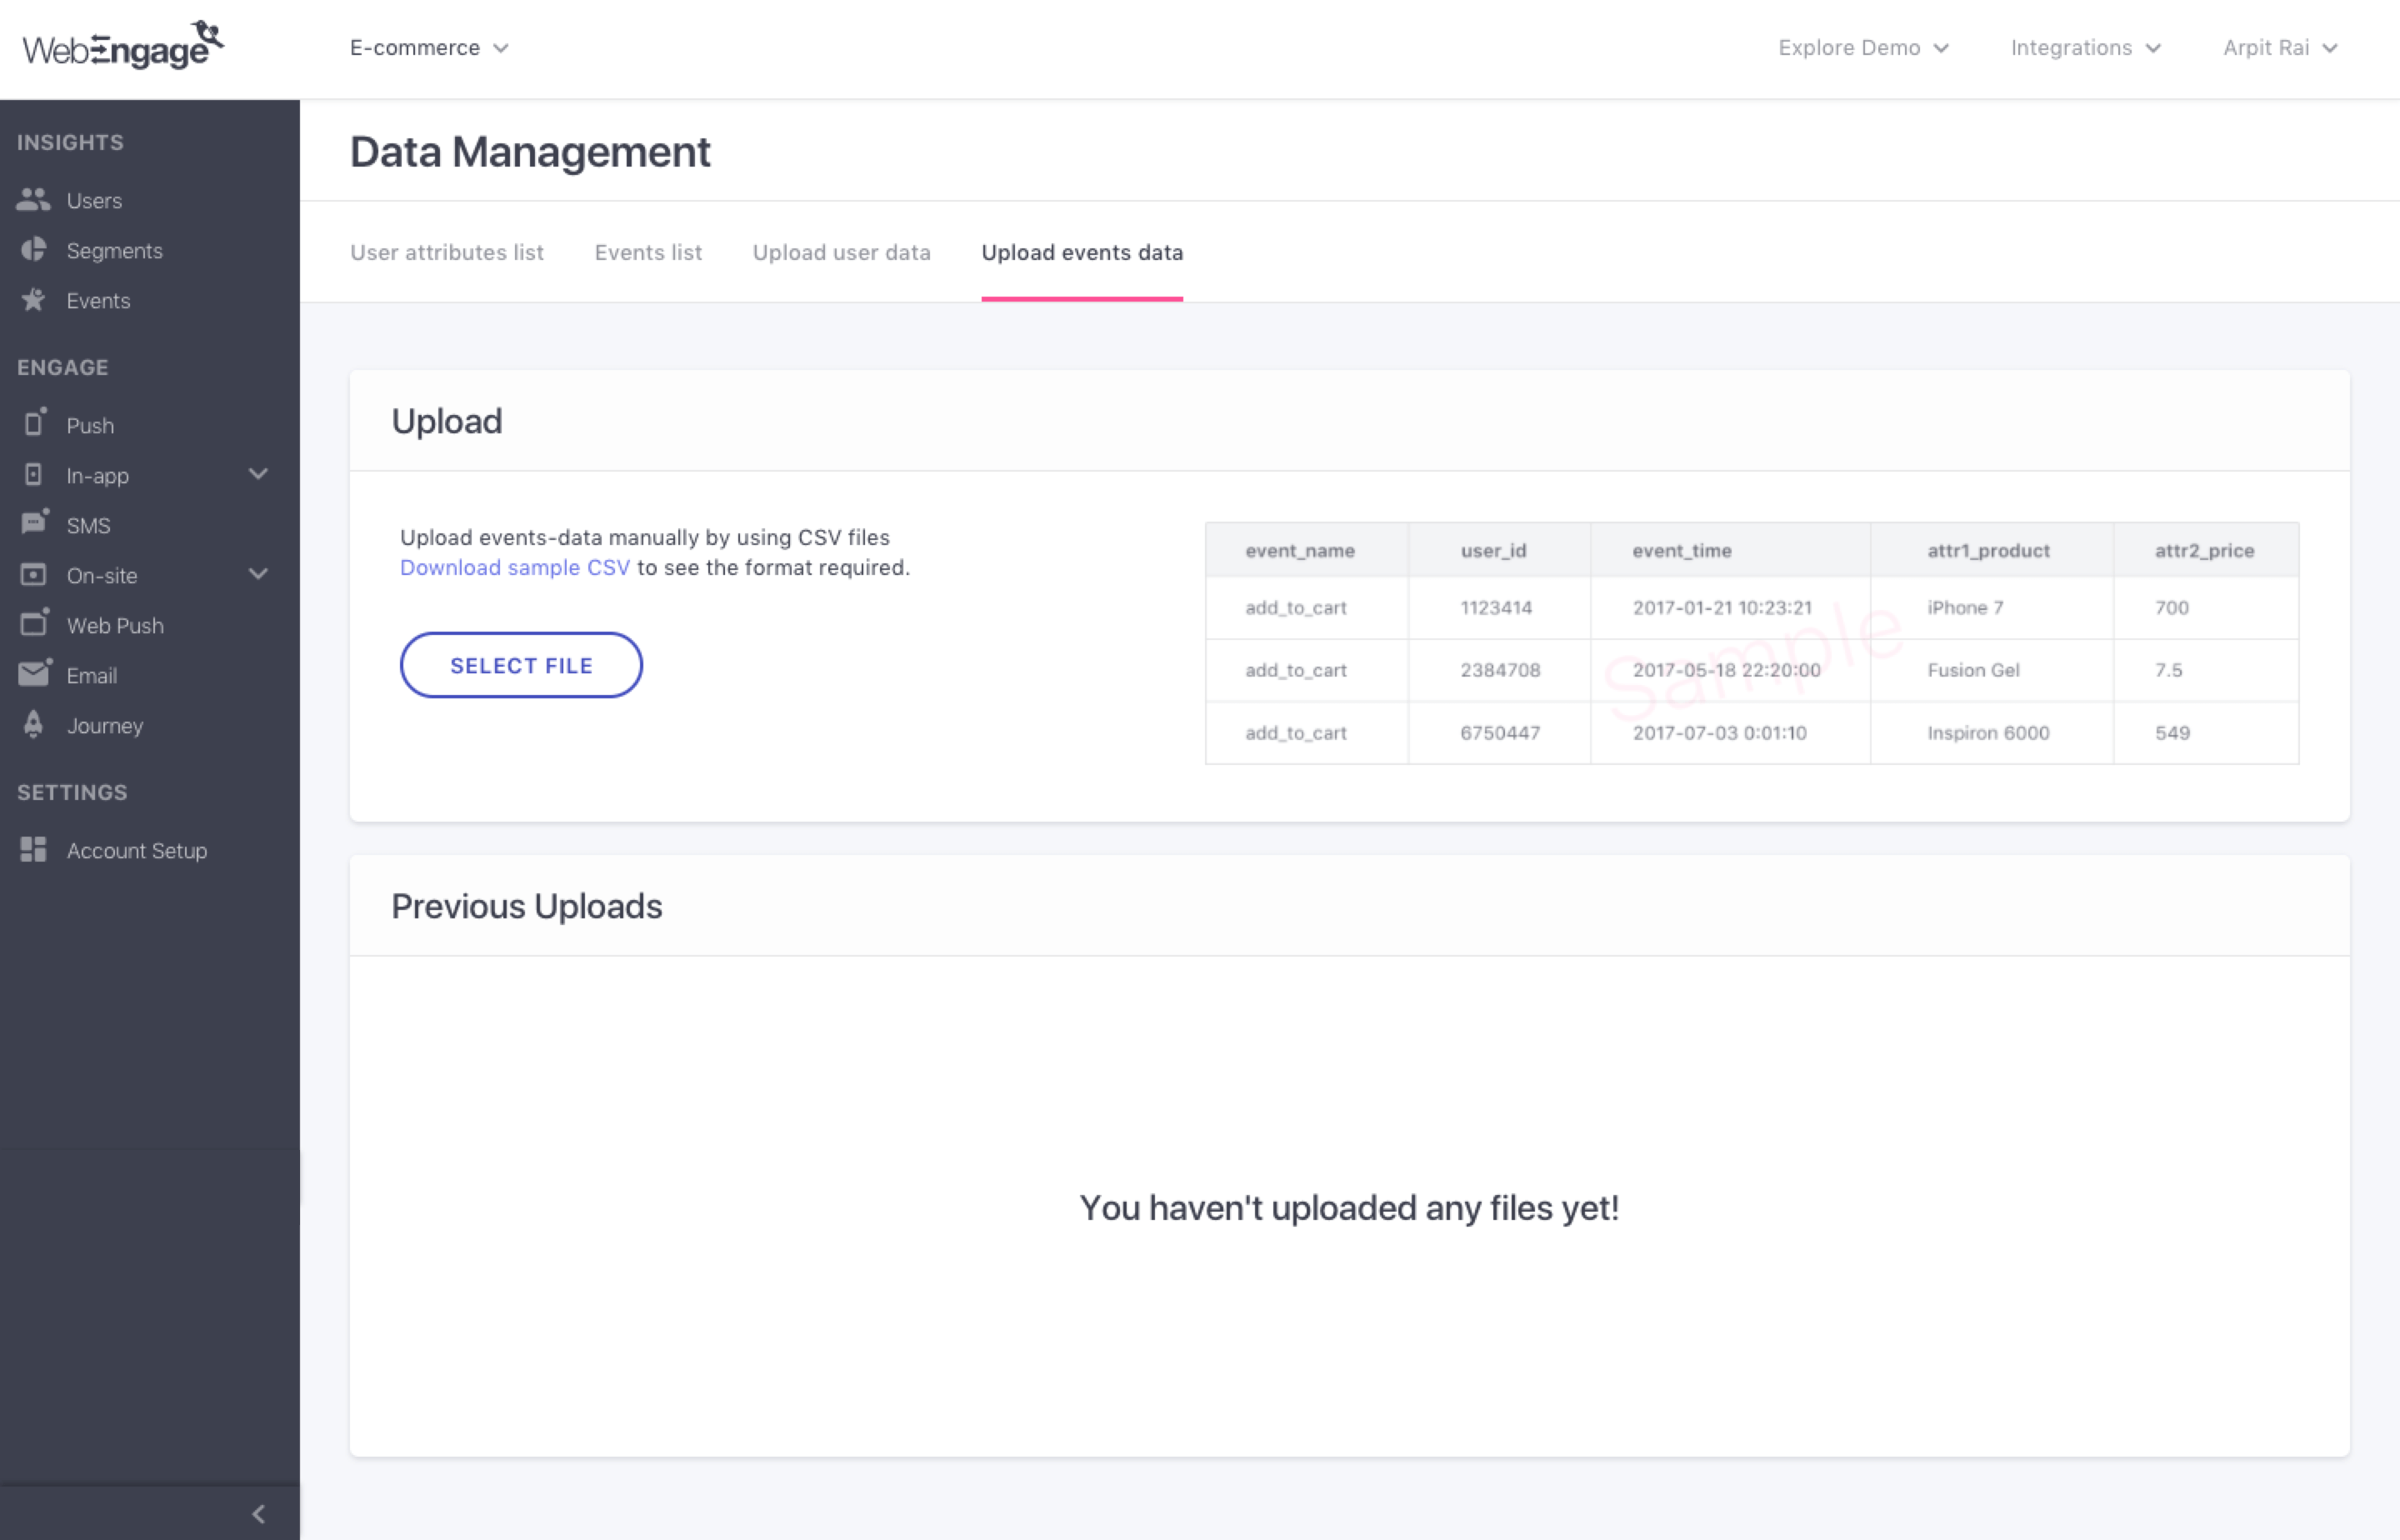
Task: Expand the In-app submenu chevron
Action: 258,474
